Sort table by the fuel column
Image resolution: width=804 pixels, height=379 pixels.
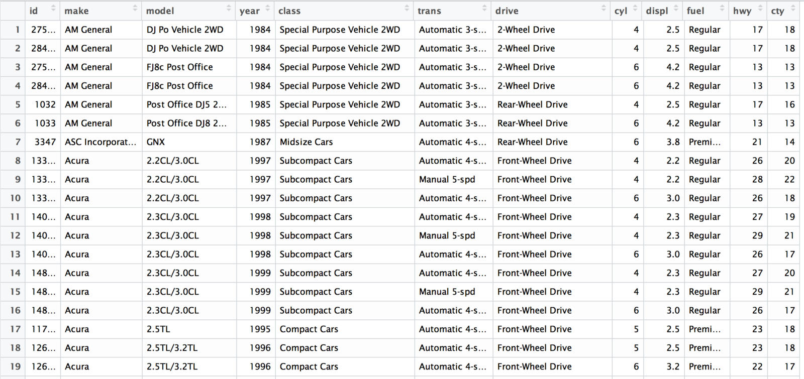(722, 9)
